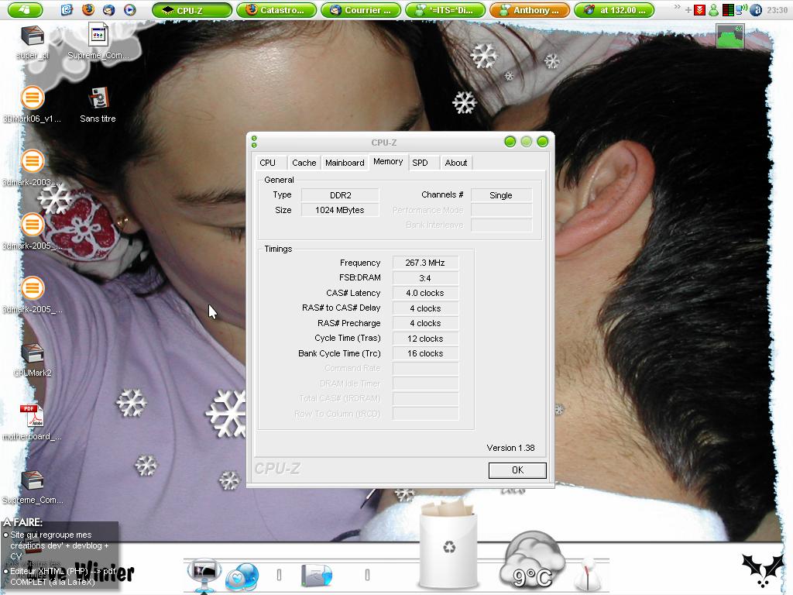Click the Version 1.38 label
The image size is (793, 595).
click(x=510, y=448)
